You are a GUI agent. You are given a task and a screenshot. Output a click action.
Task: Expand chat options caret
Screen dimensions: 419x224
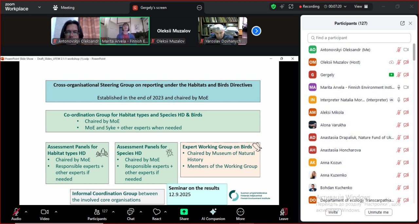[x=141, y=212]
